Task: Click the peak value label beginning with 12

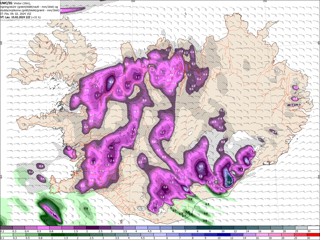Action: (230, 182)
